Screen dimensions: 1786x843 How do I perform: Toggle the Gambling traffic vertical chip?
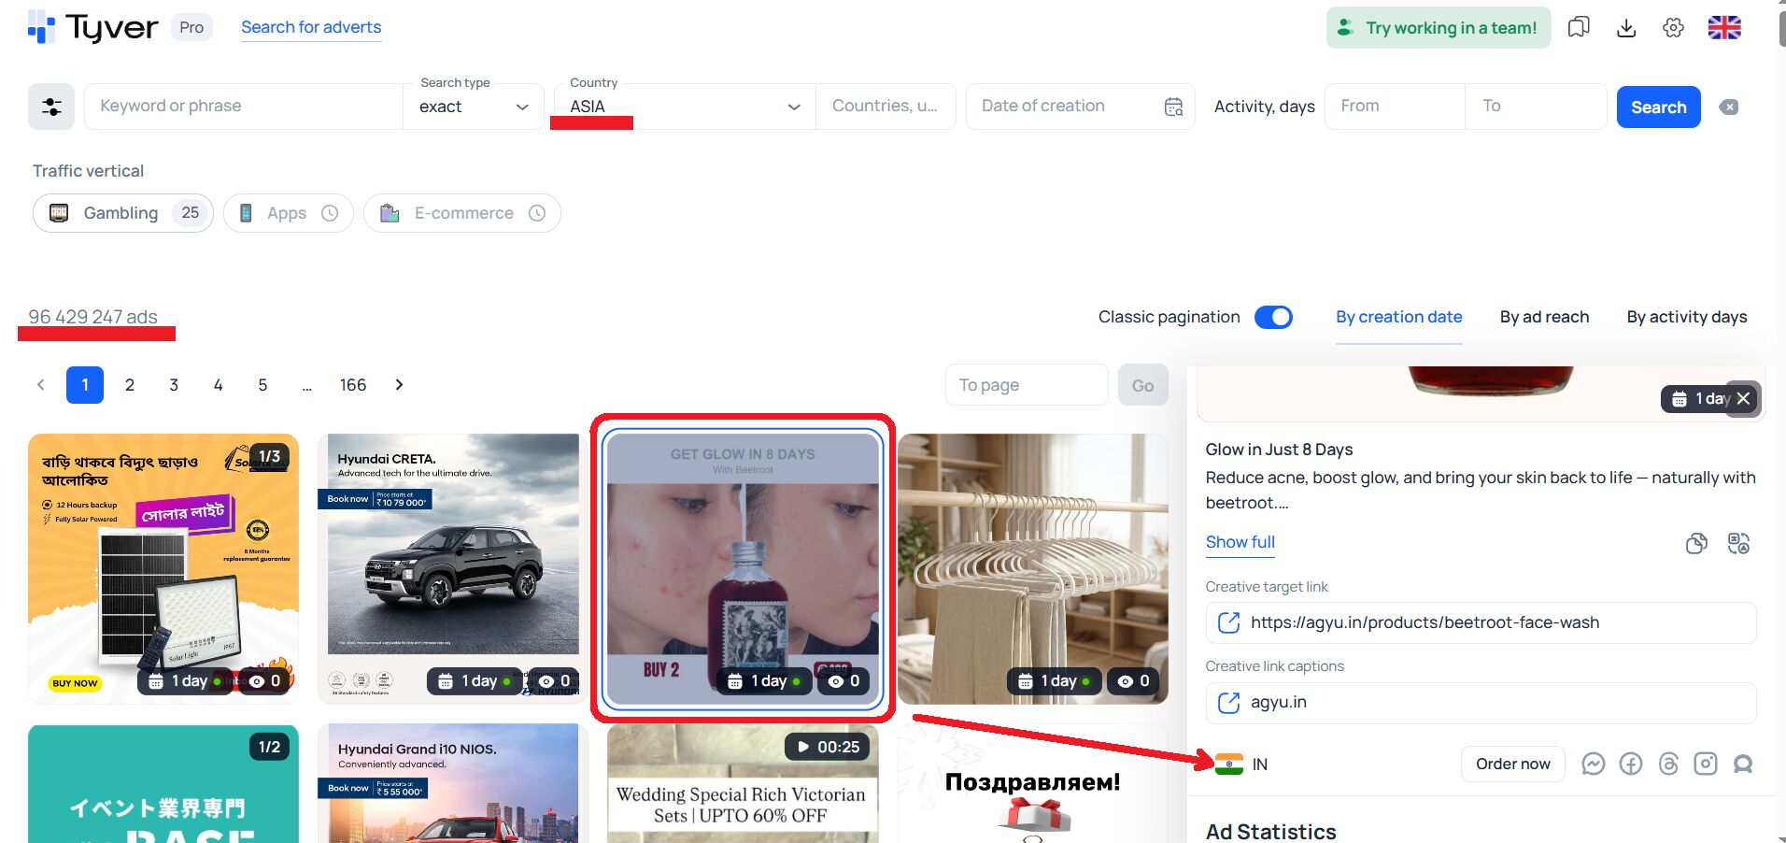(123, 213)
